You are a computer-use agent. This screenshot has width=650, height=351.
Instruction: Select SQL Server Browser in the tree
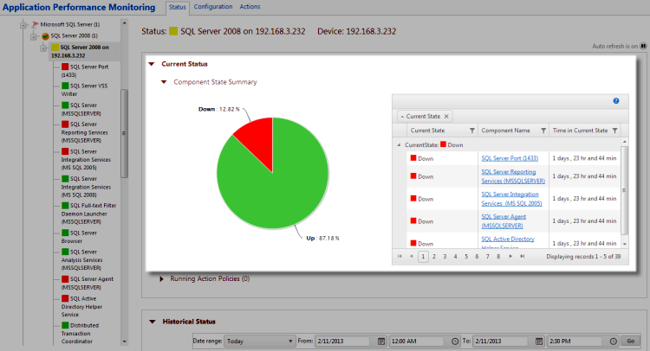point(85,237)
